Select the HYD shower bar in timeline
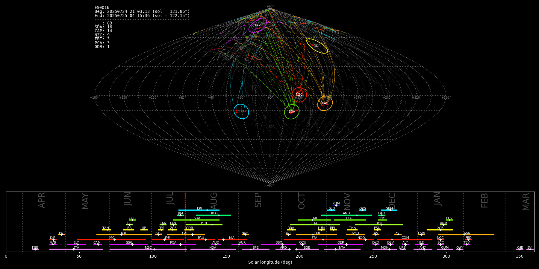This screenshot has height=269, width=539. (379, 225)
